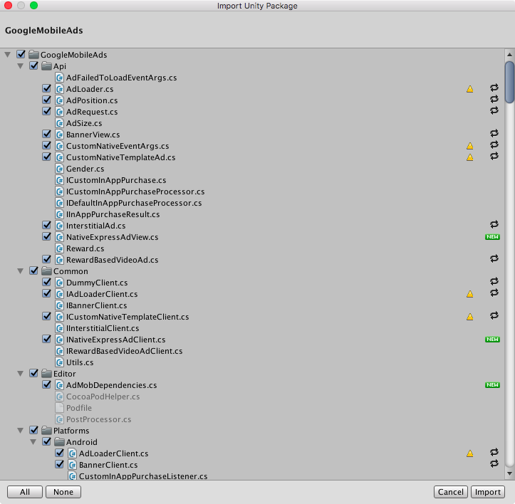Uncheck the GoogleMobileAds root checkbox
The height and width of the screenshot is (504, 515).
(x=21, y=54)
